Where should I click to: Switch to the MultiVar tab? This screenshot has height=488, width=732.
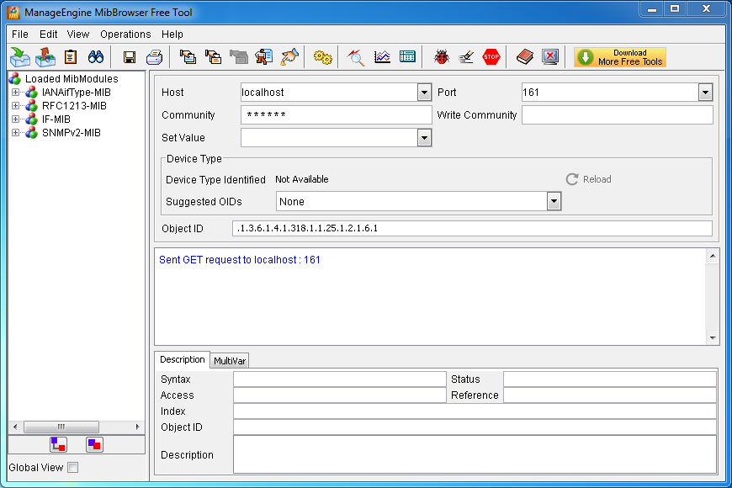coord(229,360)
